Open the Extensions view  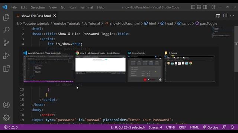[6, 68]
